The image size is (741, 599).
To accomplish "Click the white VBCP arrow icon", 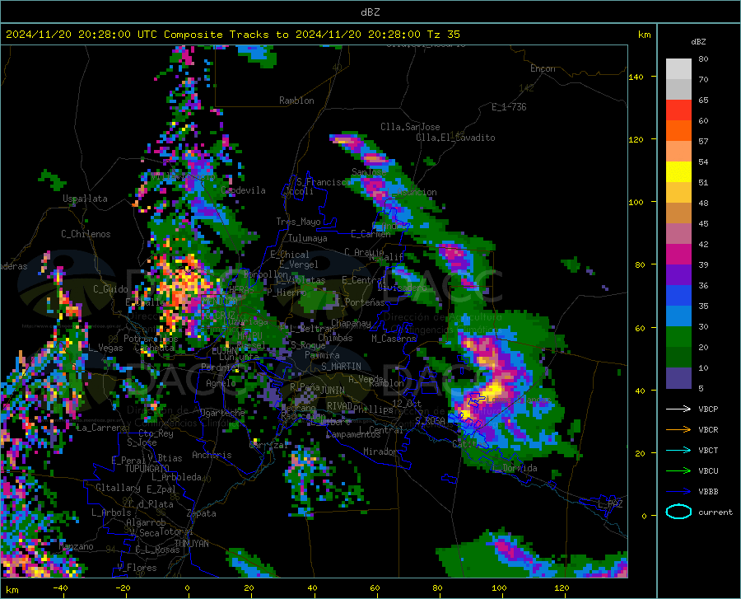I will click(x=678, y=409).
